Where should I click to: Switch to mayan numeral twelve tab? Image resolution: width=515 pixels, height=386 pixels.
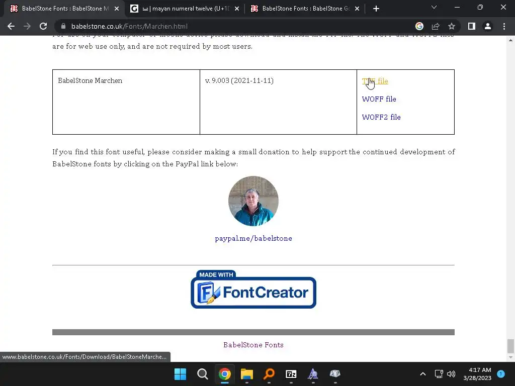pos(185,9)
